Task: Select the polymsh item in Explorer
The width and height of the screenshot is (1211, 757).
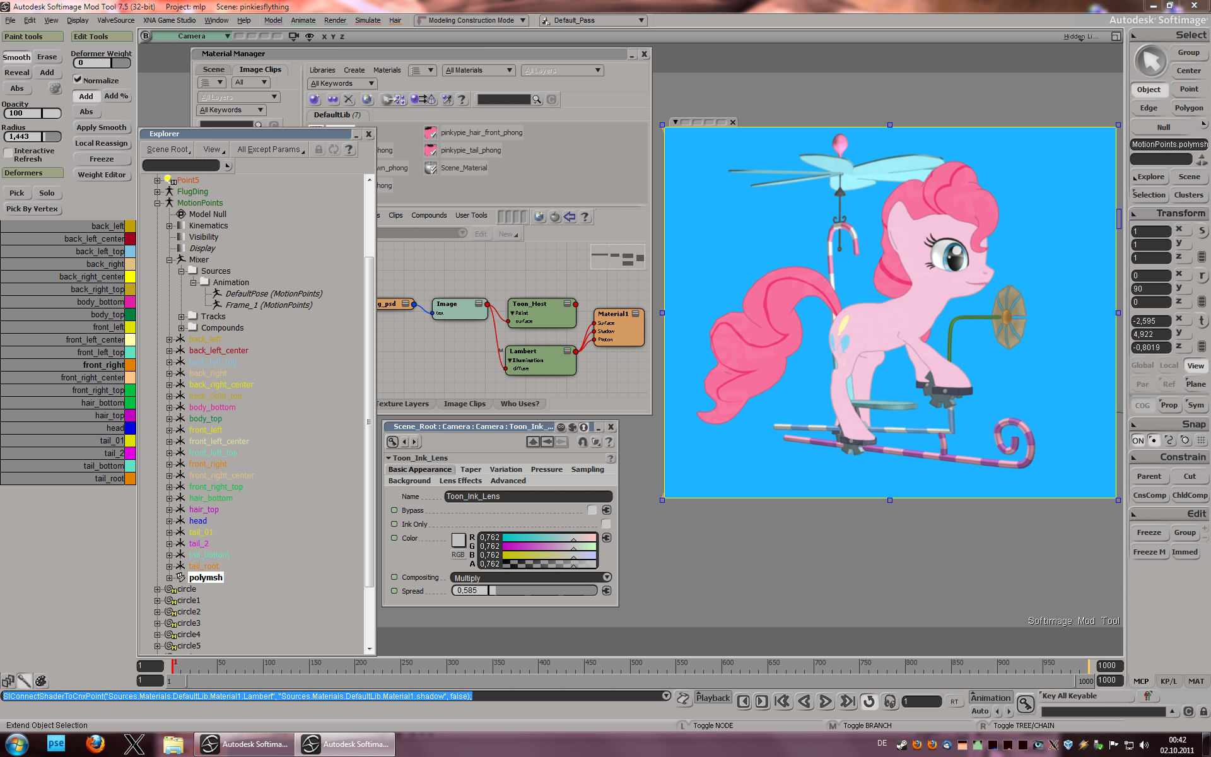Action: click(206, 578)
